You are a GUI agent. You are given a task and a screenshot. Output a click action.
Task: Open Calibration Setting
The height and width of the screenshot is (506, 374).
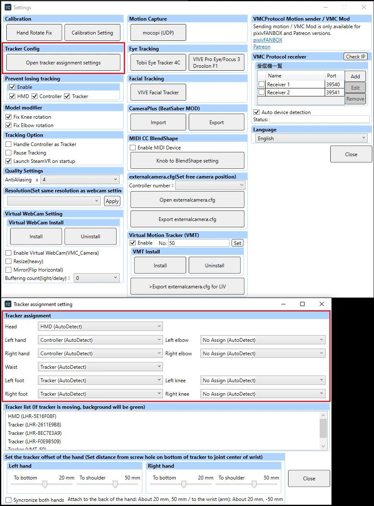(x=92, y=32)
